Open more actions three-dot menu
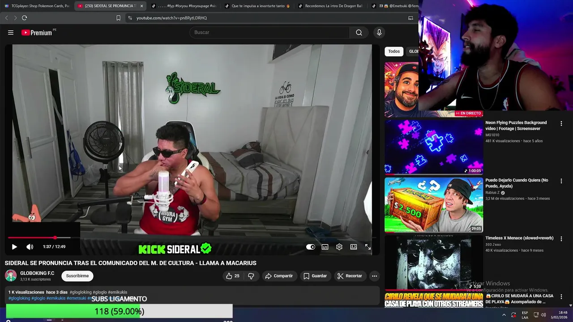The image size is (573, 322). click(374, 276)
